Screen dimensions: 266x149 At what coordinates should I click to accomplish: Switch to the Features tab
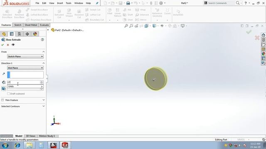(x=6, y=25)
